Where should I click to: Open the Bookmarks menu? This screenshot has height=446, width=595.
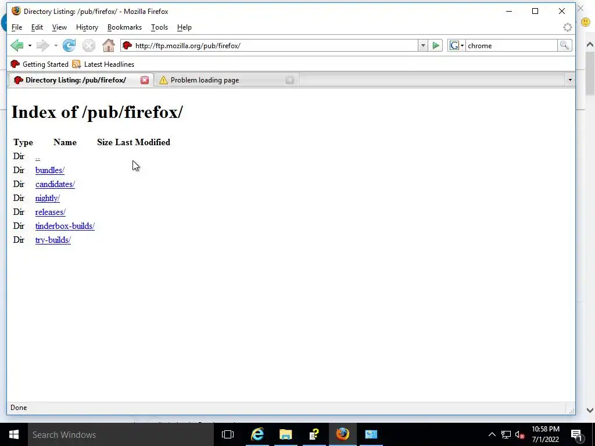124,27
